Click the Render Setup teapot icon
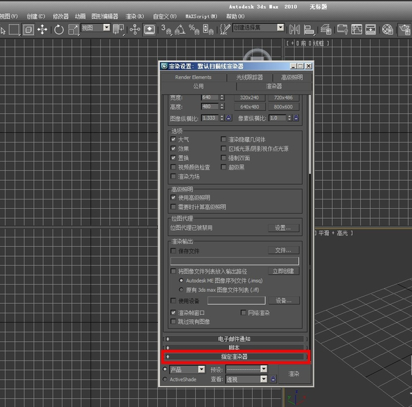 (405, 29)
